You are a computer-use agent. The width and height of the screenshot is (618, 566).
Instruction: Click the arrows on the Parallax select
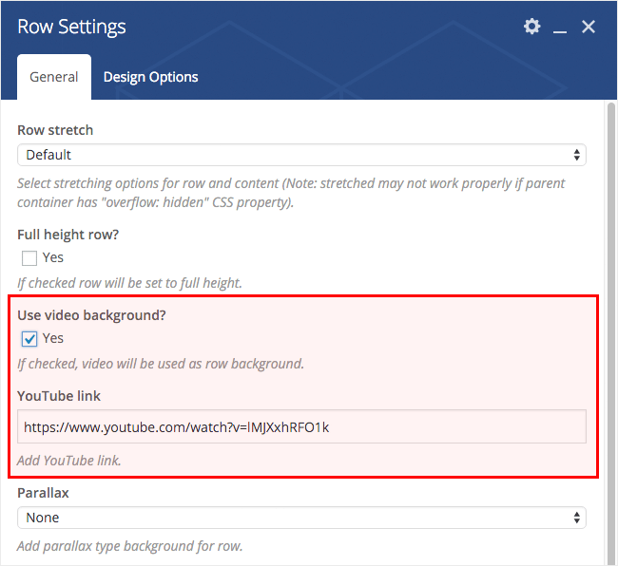pos(576,518)
